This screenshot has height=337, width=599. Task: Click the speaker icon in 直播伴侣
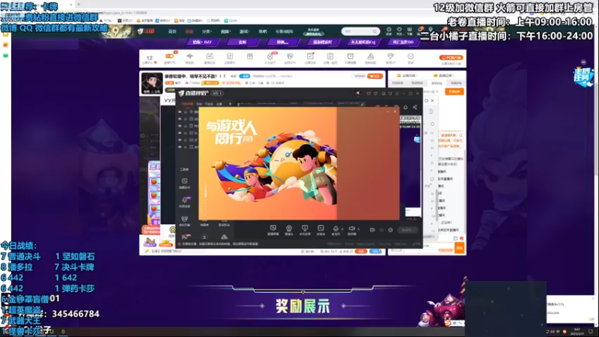click(351, 228)
